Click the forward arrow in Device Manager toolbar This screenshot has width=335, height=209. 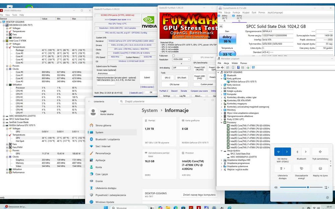tap(222, 68)
